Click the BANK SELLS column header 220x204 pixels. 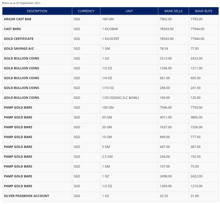pyautogui.click(x=174, y=11)
